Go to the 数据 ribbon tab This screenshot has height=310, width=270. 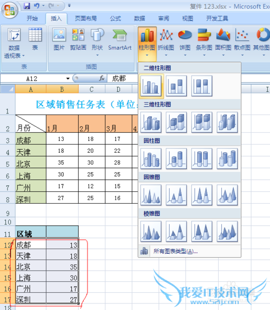pyautogui.click(x=139, y=18)
